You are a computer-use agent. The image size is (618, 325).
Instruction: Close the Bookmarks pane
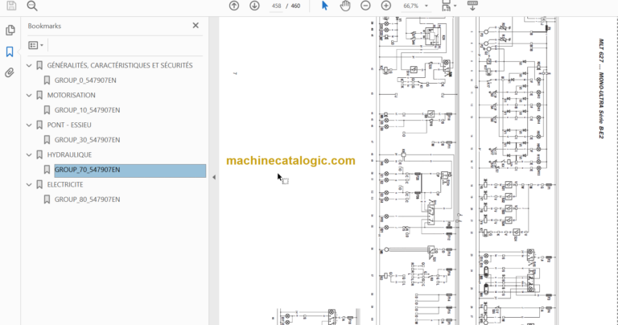pos(196,25)
